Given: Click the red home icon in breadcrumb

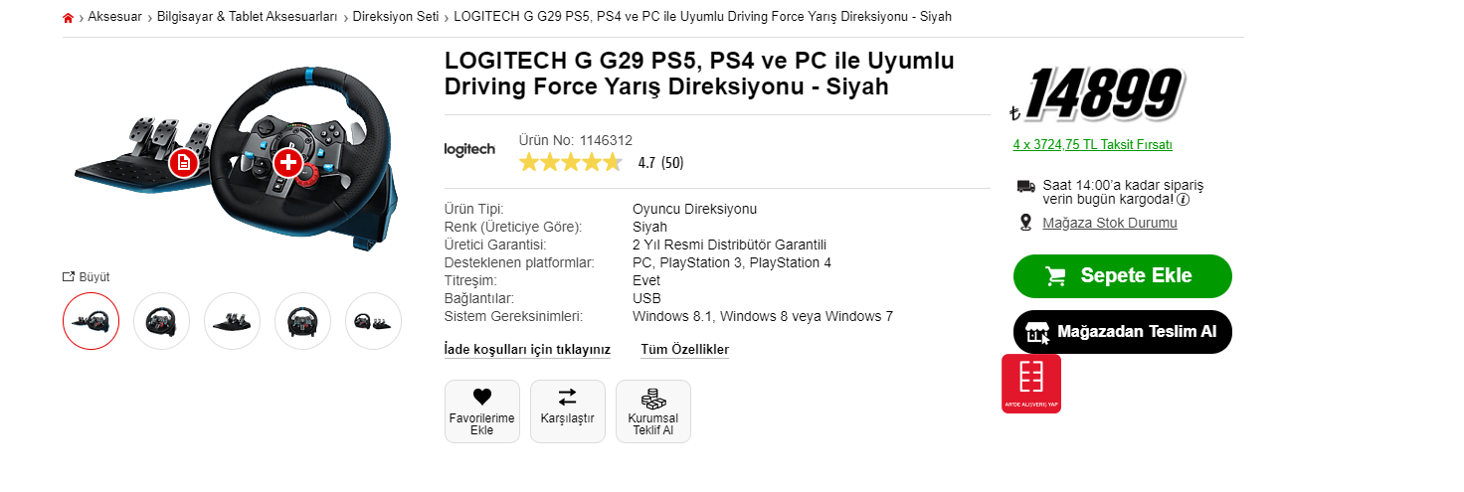Looking at the screenshot, I should coord(68,18).
